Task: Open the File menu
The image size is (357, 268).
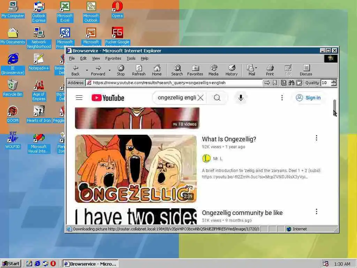Action: [x=72, y=58]
